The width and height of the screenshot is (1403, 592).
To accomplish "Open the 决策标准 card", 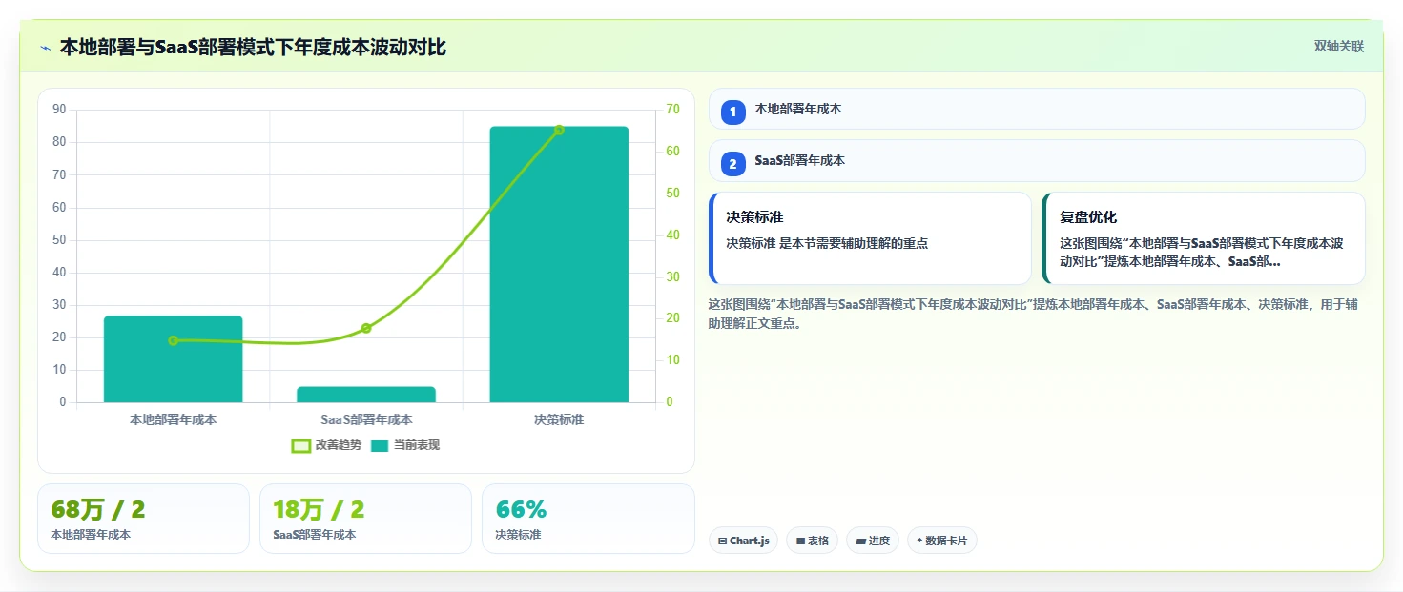I will click(x=871, y=238).
